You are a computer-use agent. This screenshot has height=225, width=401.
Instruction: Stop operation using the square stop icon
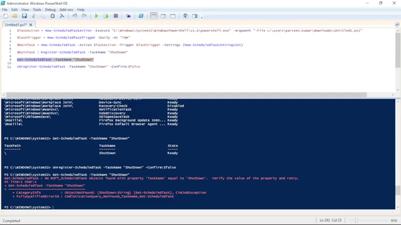pyautogui.click(x=116, y=16)
